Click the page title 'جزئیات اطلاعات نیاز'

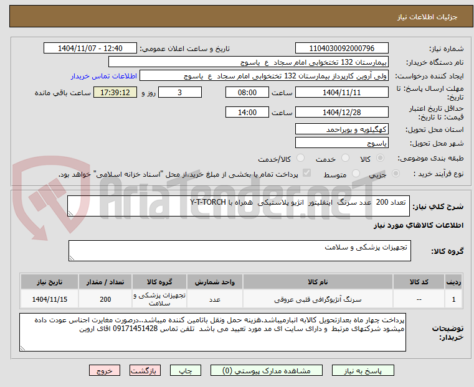click(427, 17)
